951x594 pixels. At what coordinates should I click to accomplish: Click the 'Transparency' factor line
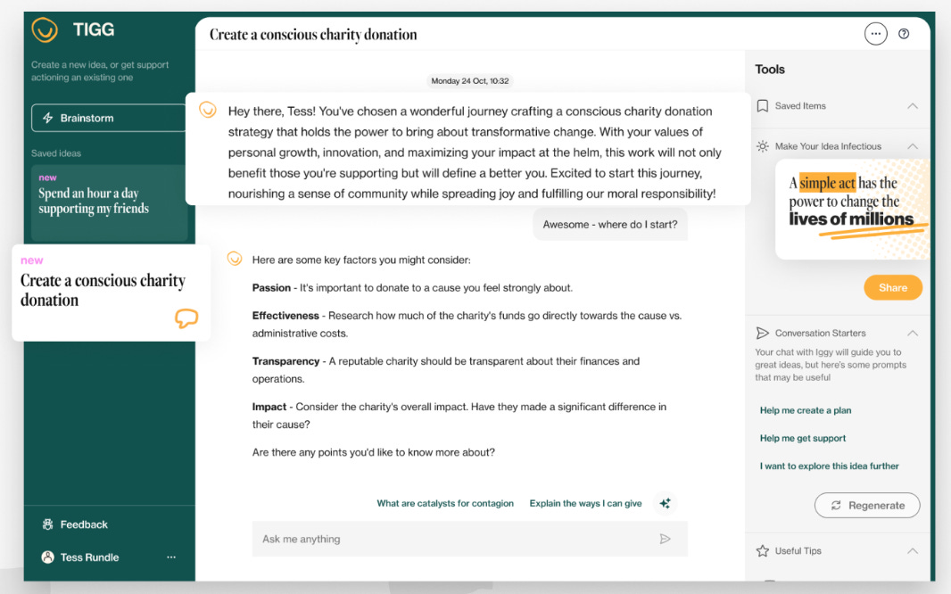pyautogui.click(x=446, y=370)
